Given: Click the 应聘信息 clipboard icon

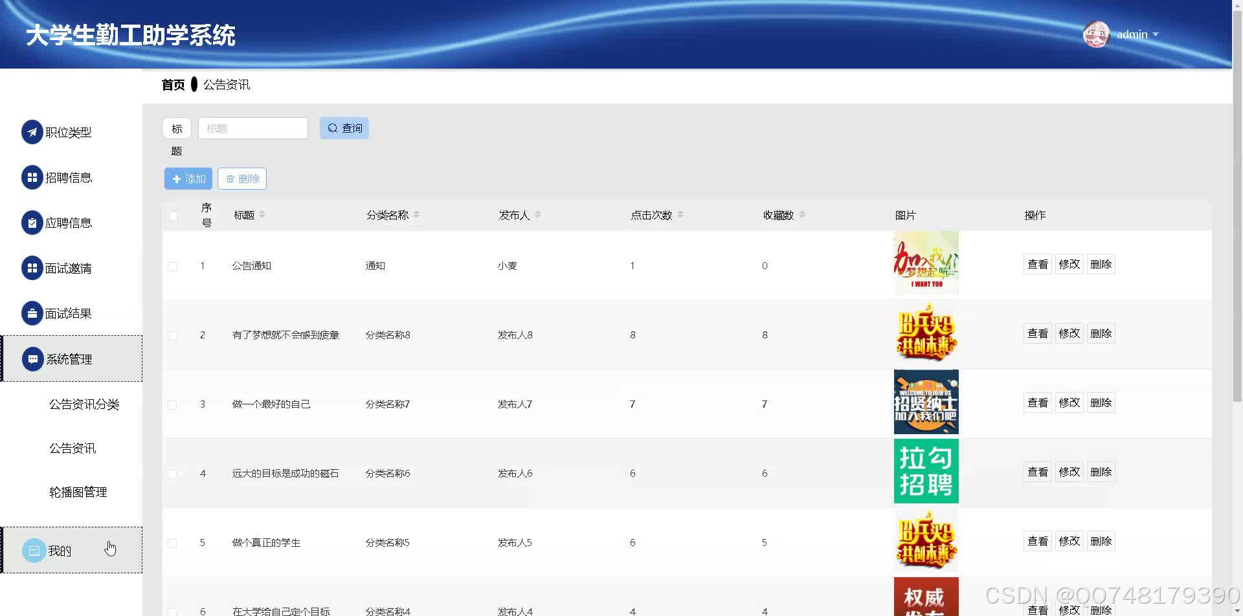Looking at the screenshot, I should [32, 223].
